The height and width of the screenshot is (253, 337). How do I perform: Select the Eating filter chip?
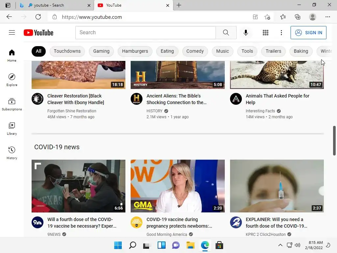click(167, 51)
